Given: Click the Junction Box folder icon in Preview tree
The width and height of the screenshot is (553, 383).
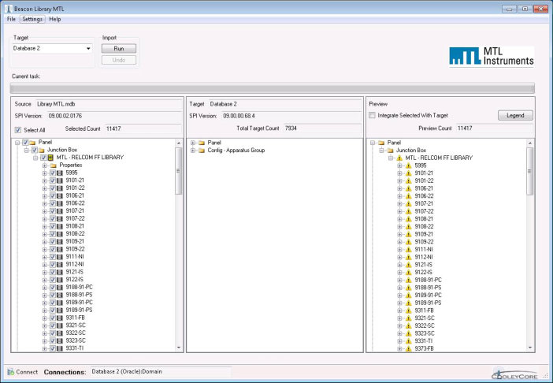Looking at the screenshot, I should click(x=391, y=151).
